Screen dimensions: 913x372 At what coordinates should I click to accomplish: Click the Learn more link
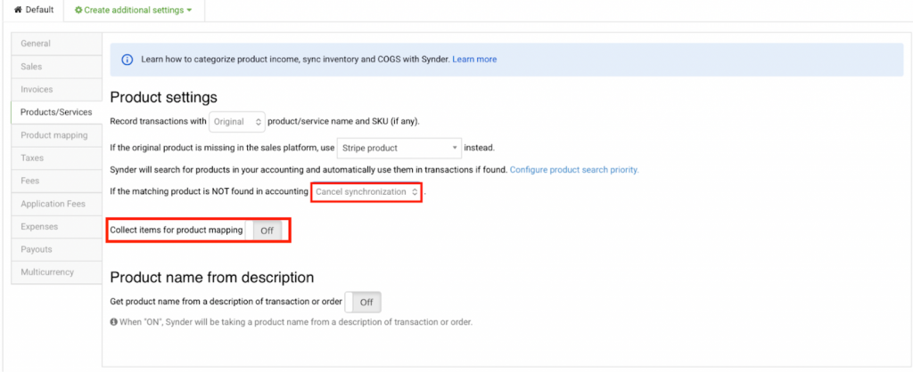474,60
